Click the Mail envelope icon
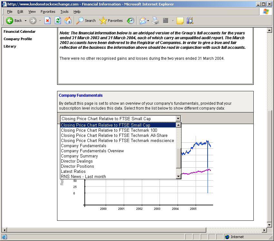This screenshot has width=274, height=241. (142, 21)
